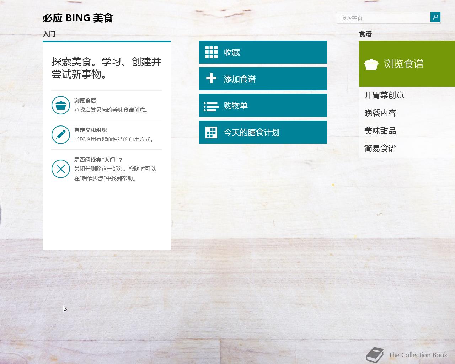Click the 必应 BING 美食 app title
This screenshot has height=364, width=455.
tap(78, 18)
